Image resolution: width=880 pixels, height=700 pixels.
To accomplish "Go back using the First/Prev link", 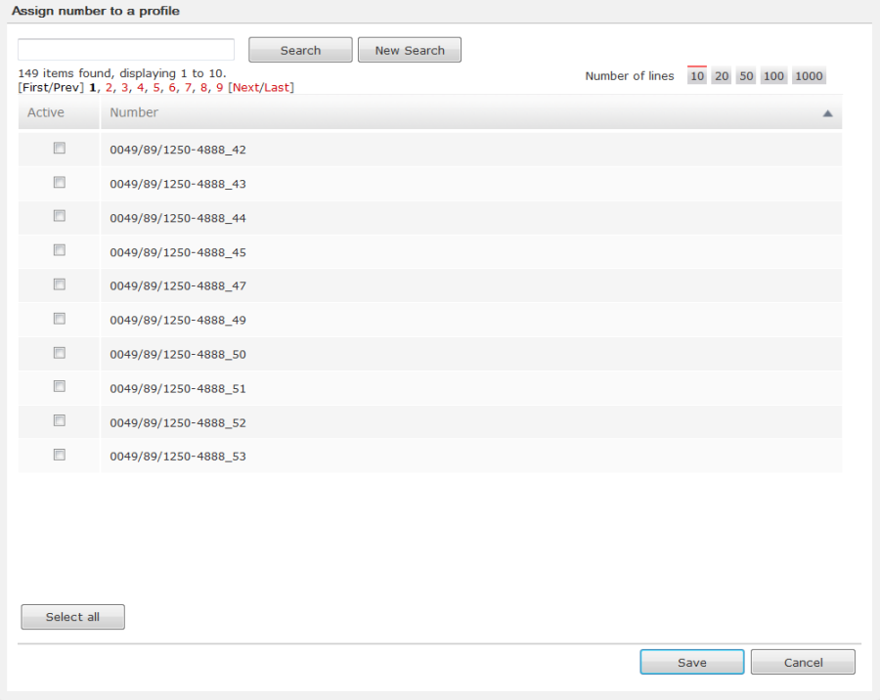I will pyautogui.click(x=50, y=87).
